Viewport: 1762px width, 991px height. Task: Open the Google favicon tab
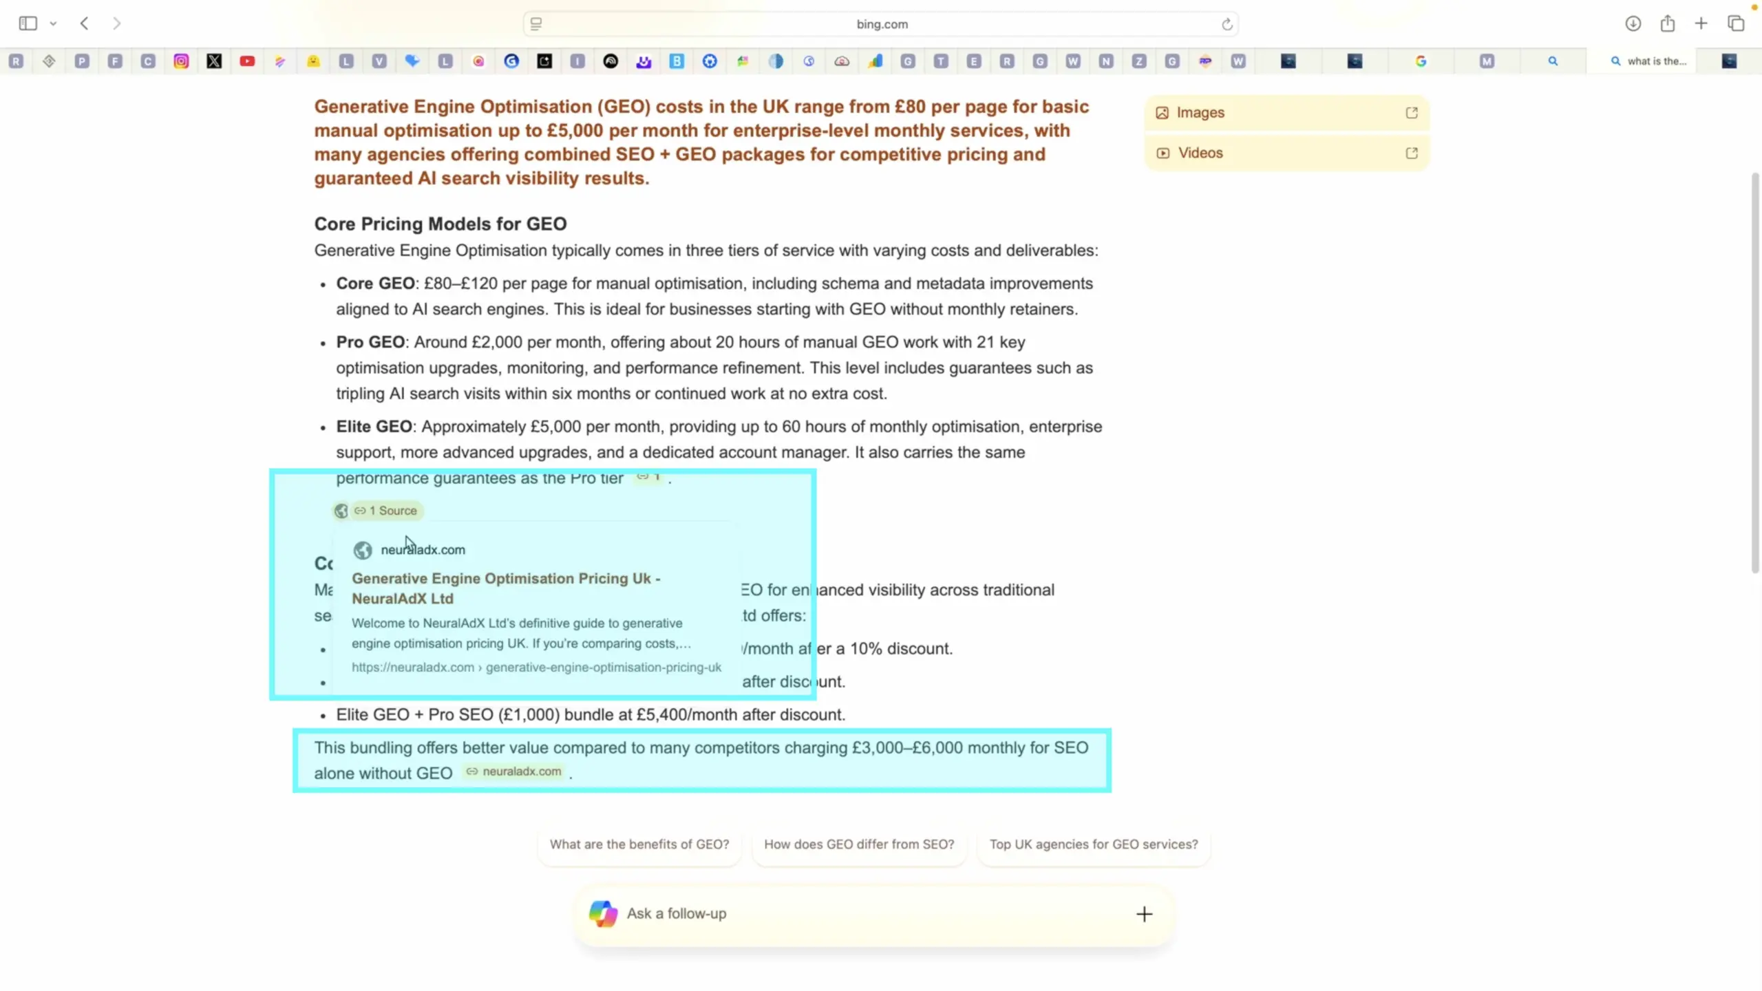click(x=1421, y=61)
